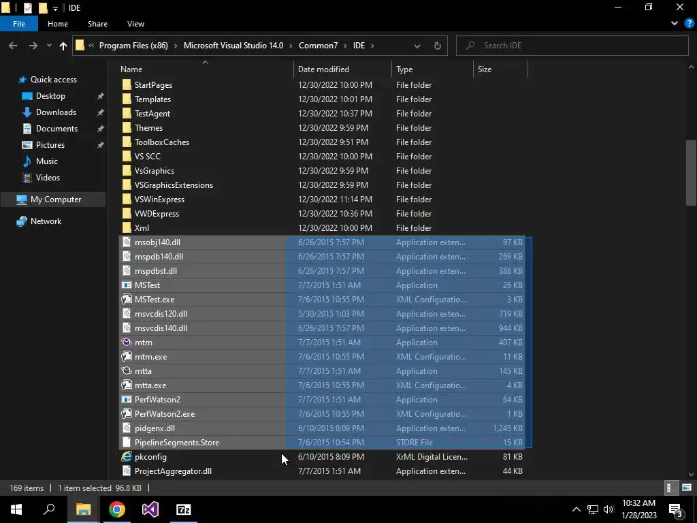This screenshot has height=523, width=697.
Task: Click the Xml folder icon
Action: coord(127,227)
